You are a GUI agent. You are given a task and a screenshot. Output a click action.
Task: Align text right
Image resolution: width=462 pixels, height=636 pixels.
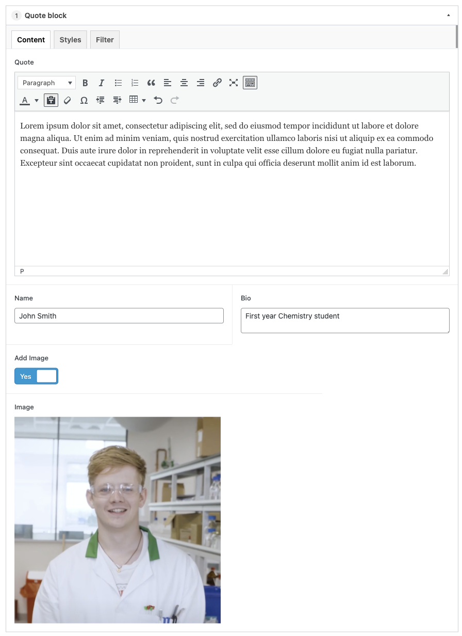click(201, 83)
